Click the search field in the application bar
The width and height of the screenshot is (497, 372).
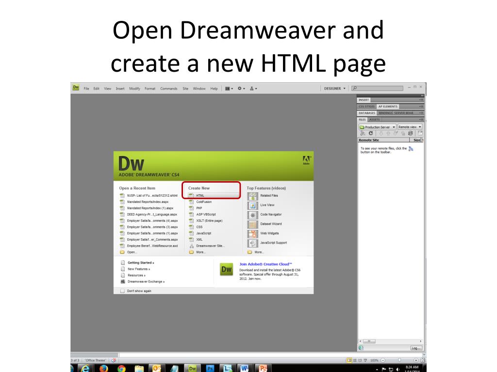(x=378, y=88)
